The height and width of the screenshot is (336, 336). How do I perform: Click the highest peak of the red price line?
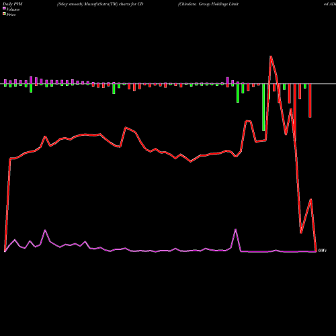271,56
